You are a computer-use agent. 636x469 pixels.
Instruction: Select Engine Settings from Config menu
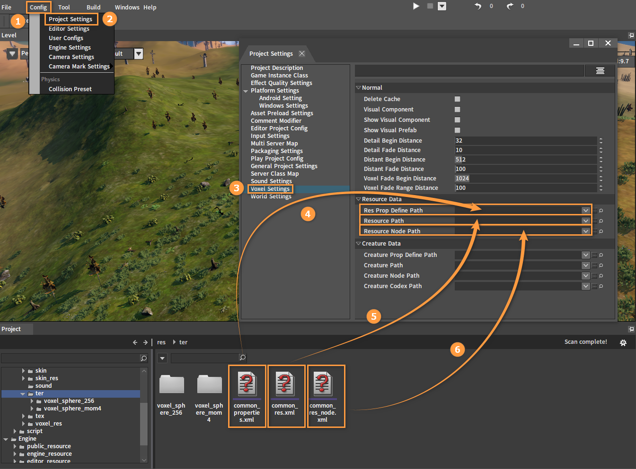70,48
